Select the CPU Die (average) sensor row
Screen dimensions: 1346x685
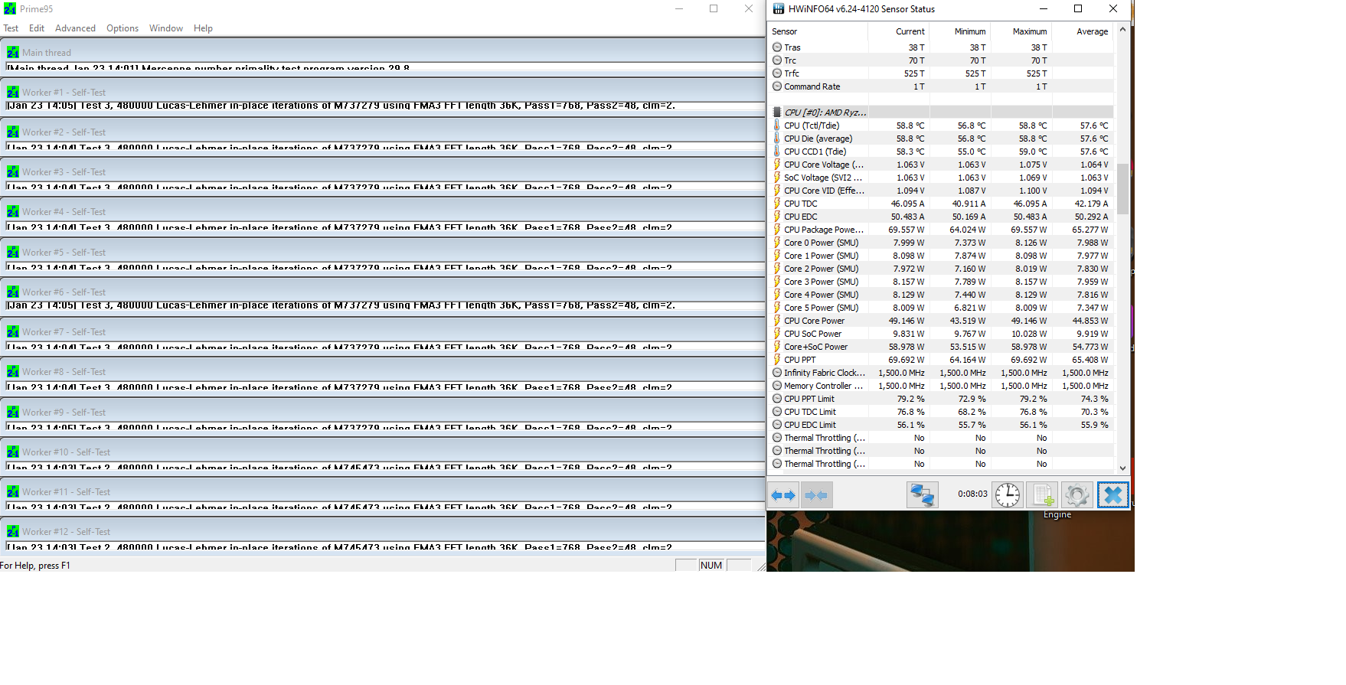941,139
